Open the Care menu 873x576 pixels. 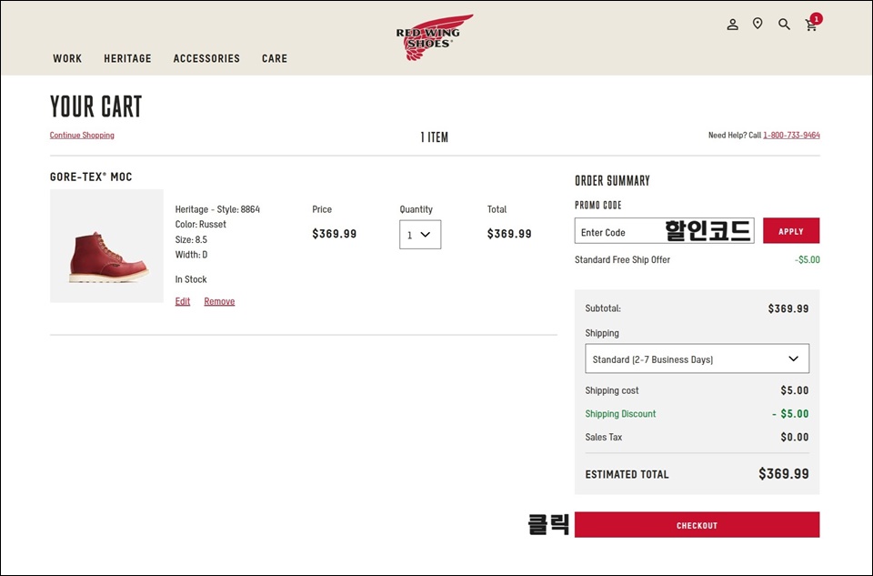[x=275, y=58]
